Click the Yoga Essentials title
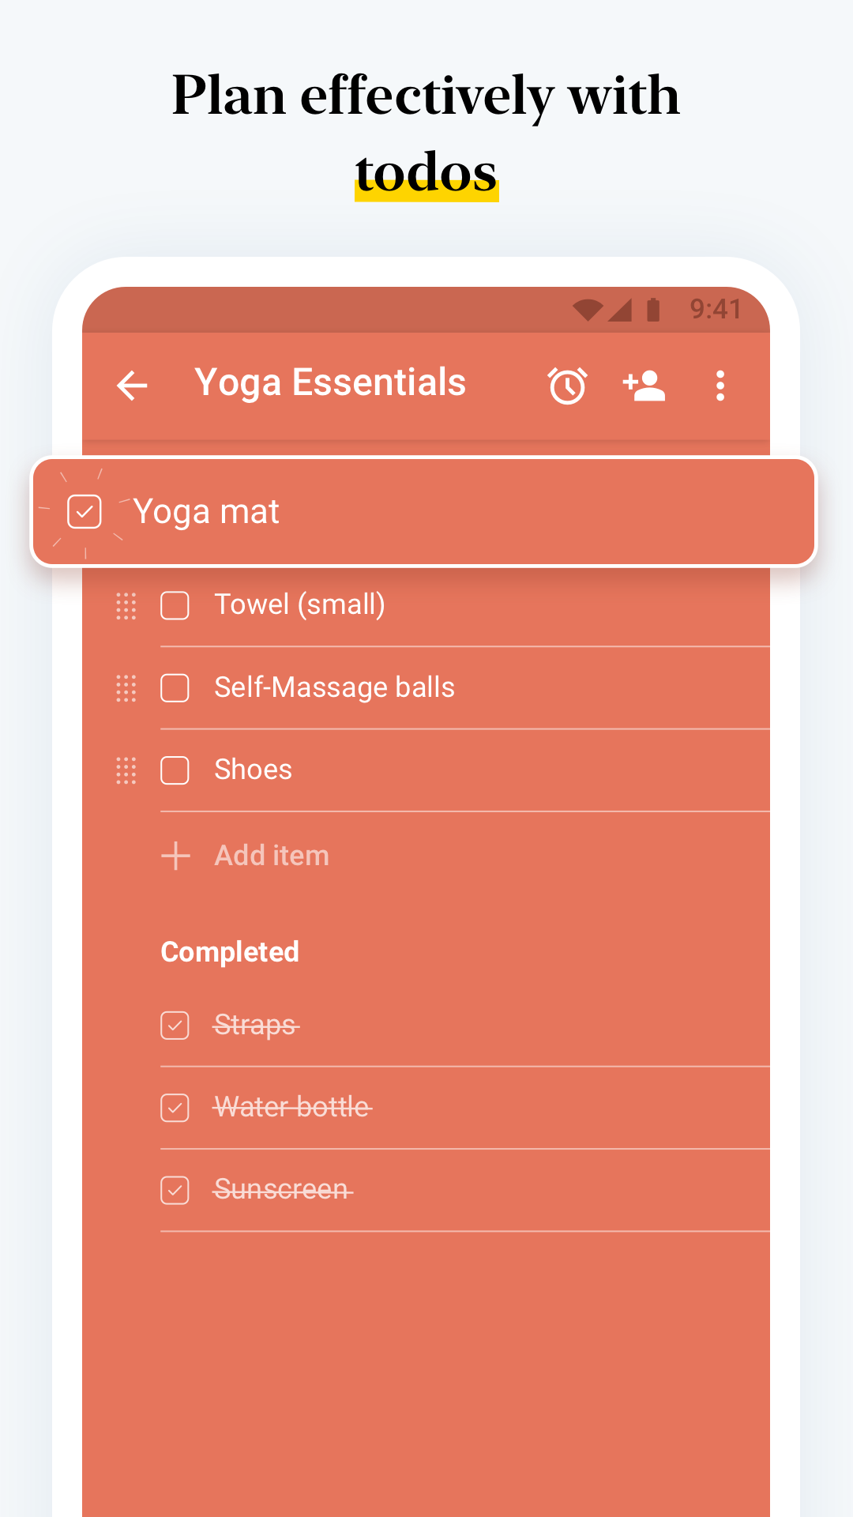 [x=330, y=382]
